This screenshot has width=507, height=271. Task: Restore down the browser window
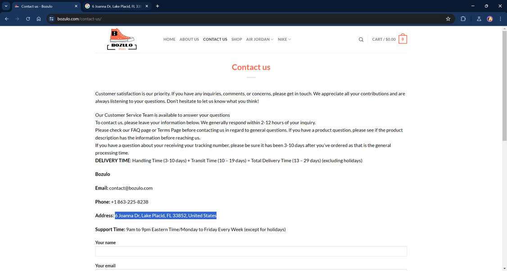coord(486,6)
